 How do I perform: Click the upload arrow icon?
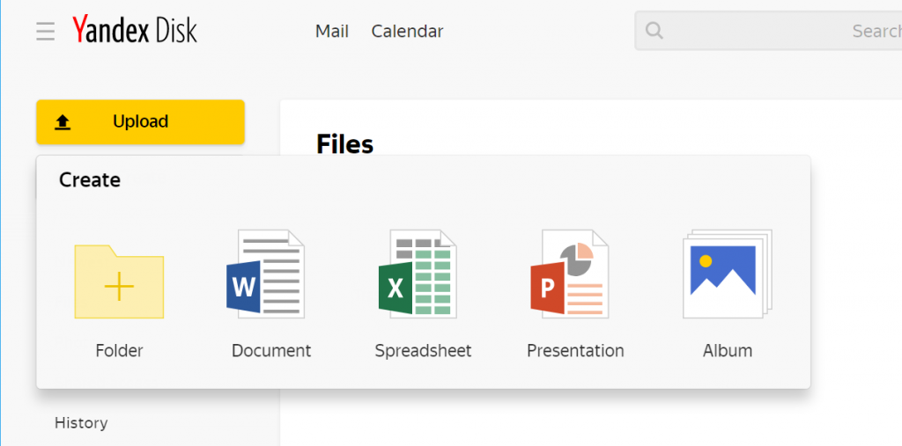63,122
